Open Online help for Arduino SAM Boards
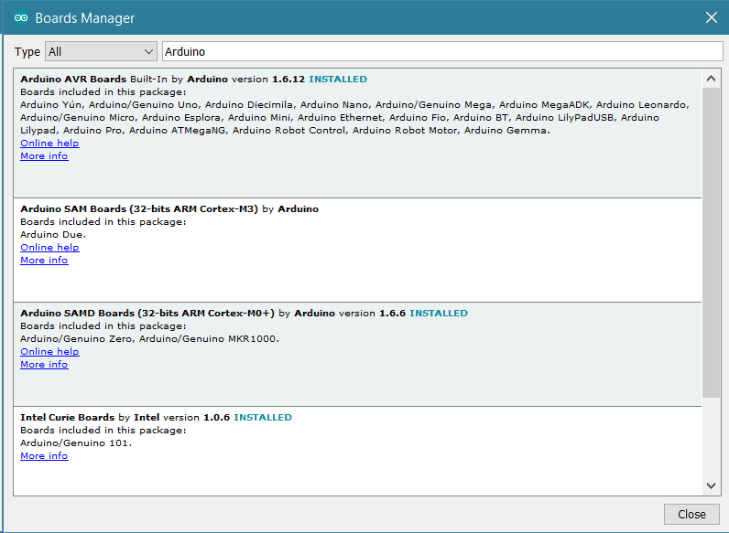 (49, 248)
